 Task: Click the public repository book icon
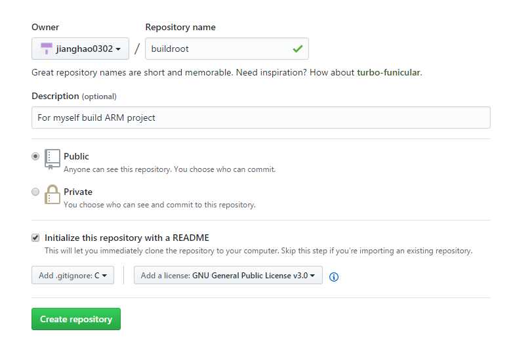coord(52,159)
